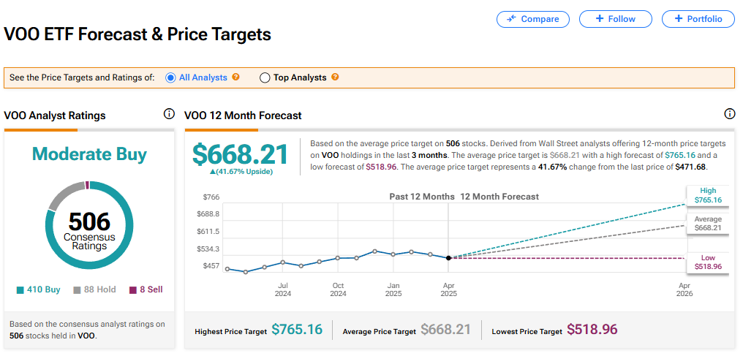Viewport: 743px width, 356px height.
Task: Click the High $765.16 forecast label
Action: tap(707, 195)
